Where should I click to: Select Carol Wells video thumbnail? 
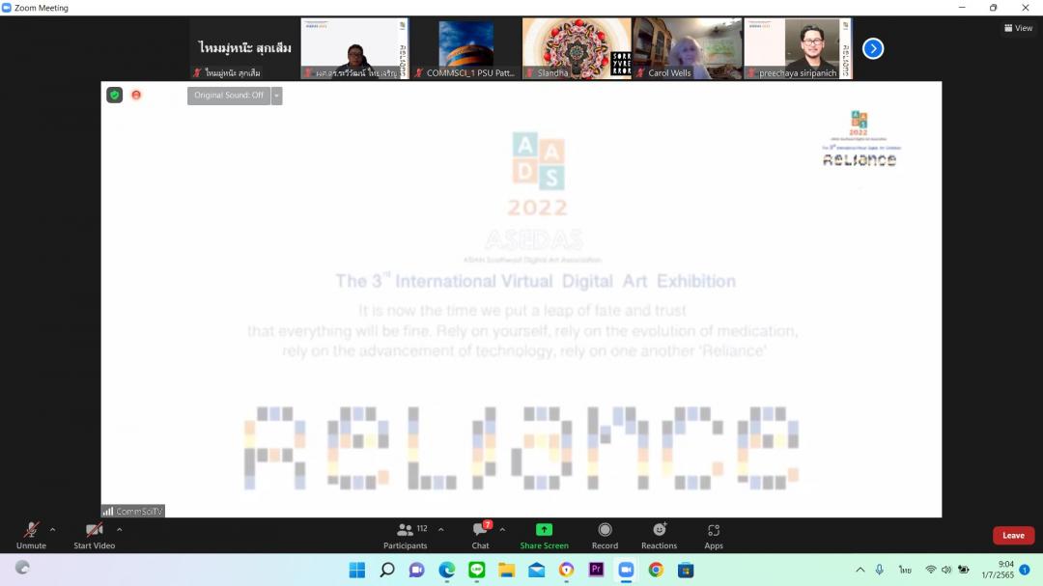[x=688, y=48]
